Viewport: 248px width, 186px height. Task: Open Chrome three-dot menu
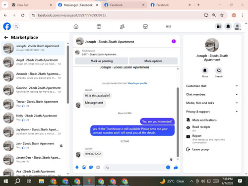tap(243, 15)
